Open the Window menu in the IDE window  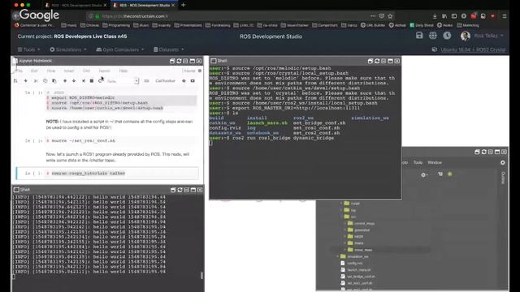(x=435, y=162)
